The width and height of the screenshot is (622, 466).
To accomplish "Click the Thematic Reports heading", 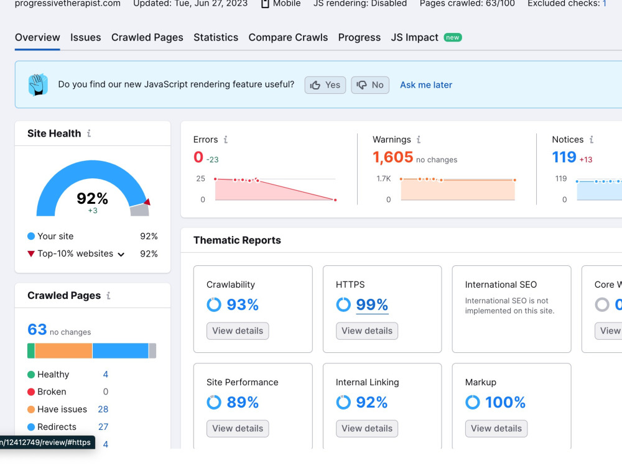I will click(x=237, y=240).
